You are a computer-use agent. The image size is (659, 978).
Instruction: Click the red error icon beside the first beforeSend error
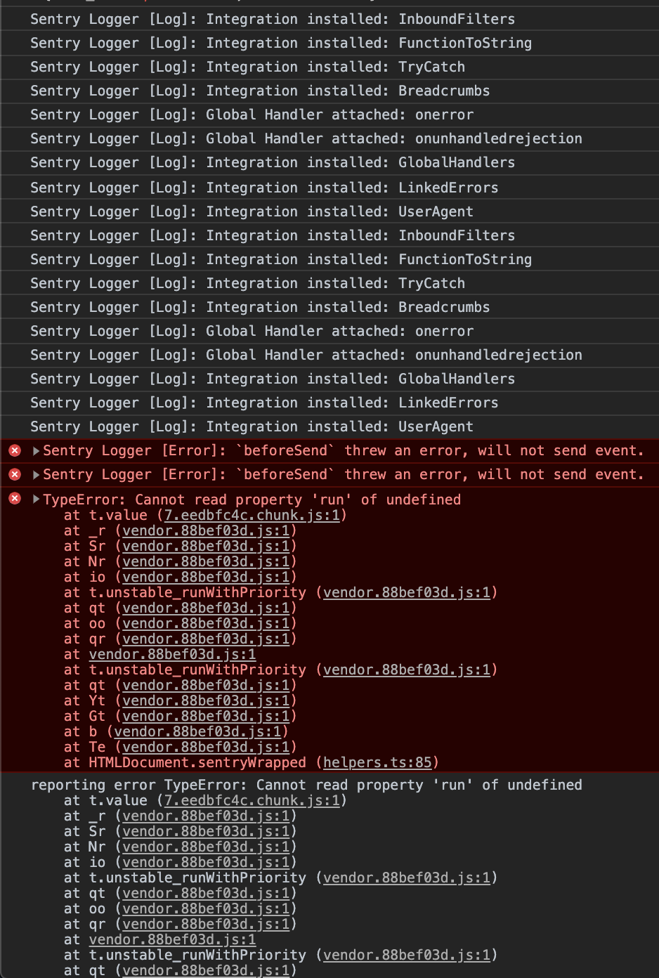[x=15, y=450]
